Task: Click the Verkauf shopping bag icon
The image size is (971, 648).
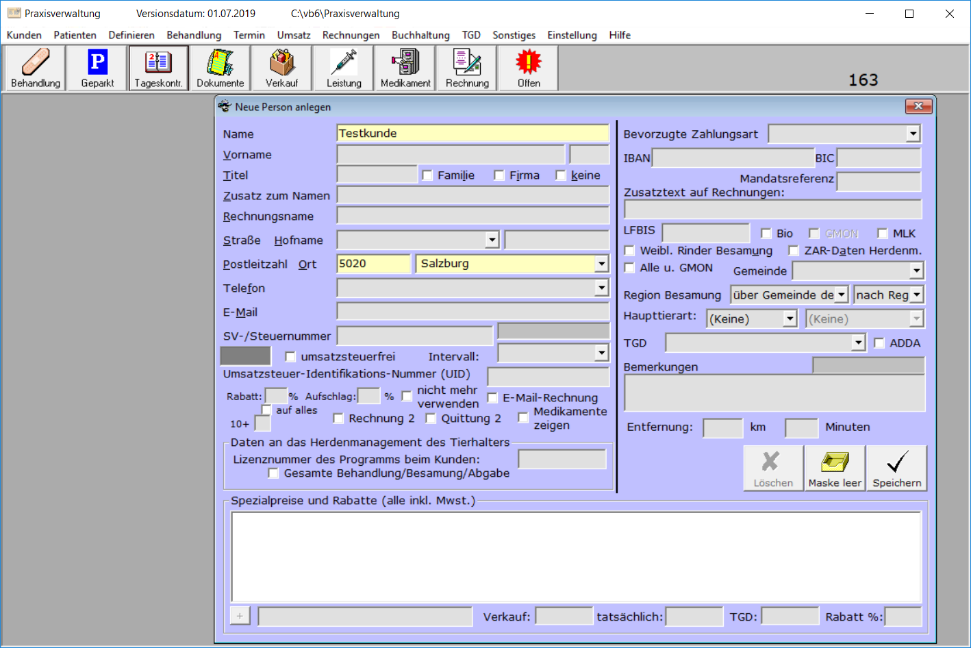Action: tap(281, 68)
